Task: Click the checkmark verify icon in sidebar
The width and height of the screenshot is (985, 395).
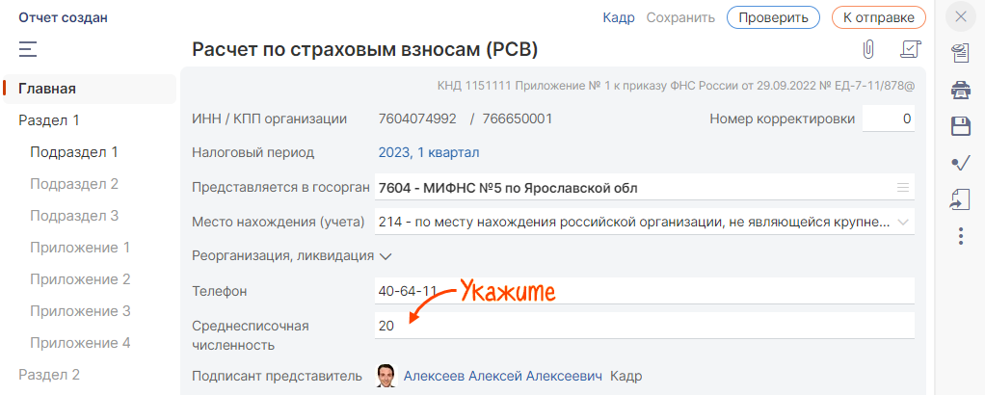Action: pyautogui.click(x=961, y=163)
